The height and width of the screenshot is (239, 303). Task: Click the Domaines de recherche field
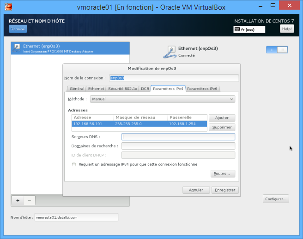pyautogui.click(x=178, y=146)
